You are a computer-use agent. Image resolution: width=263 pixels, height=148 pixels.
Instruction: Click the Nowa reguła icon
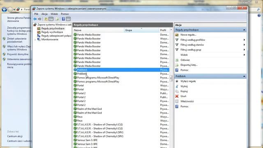[x=177, y=35]
